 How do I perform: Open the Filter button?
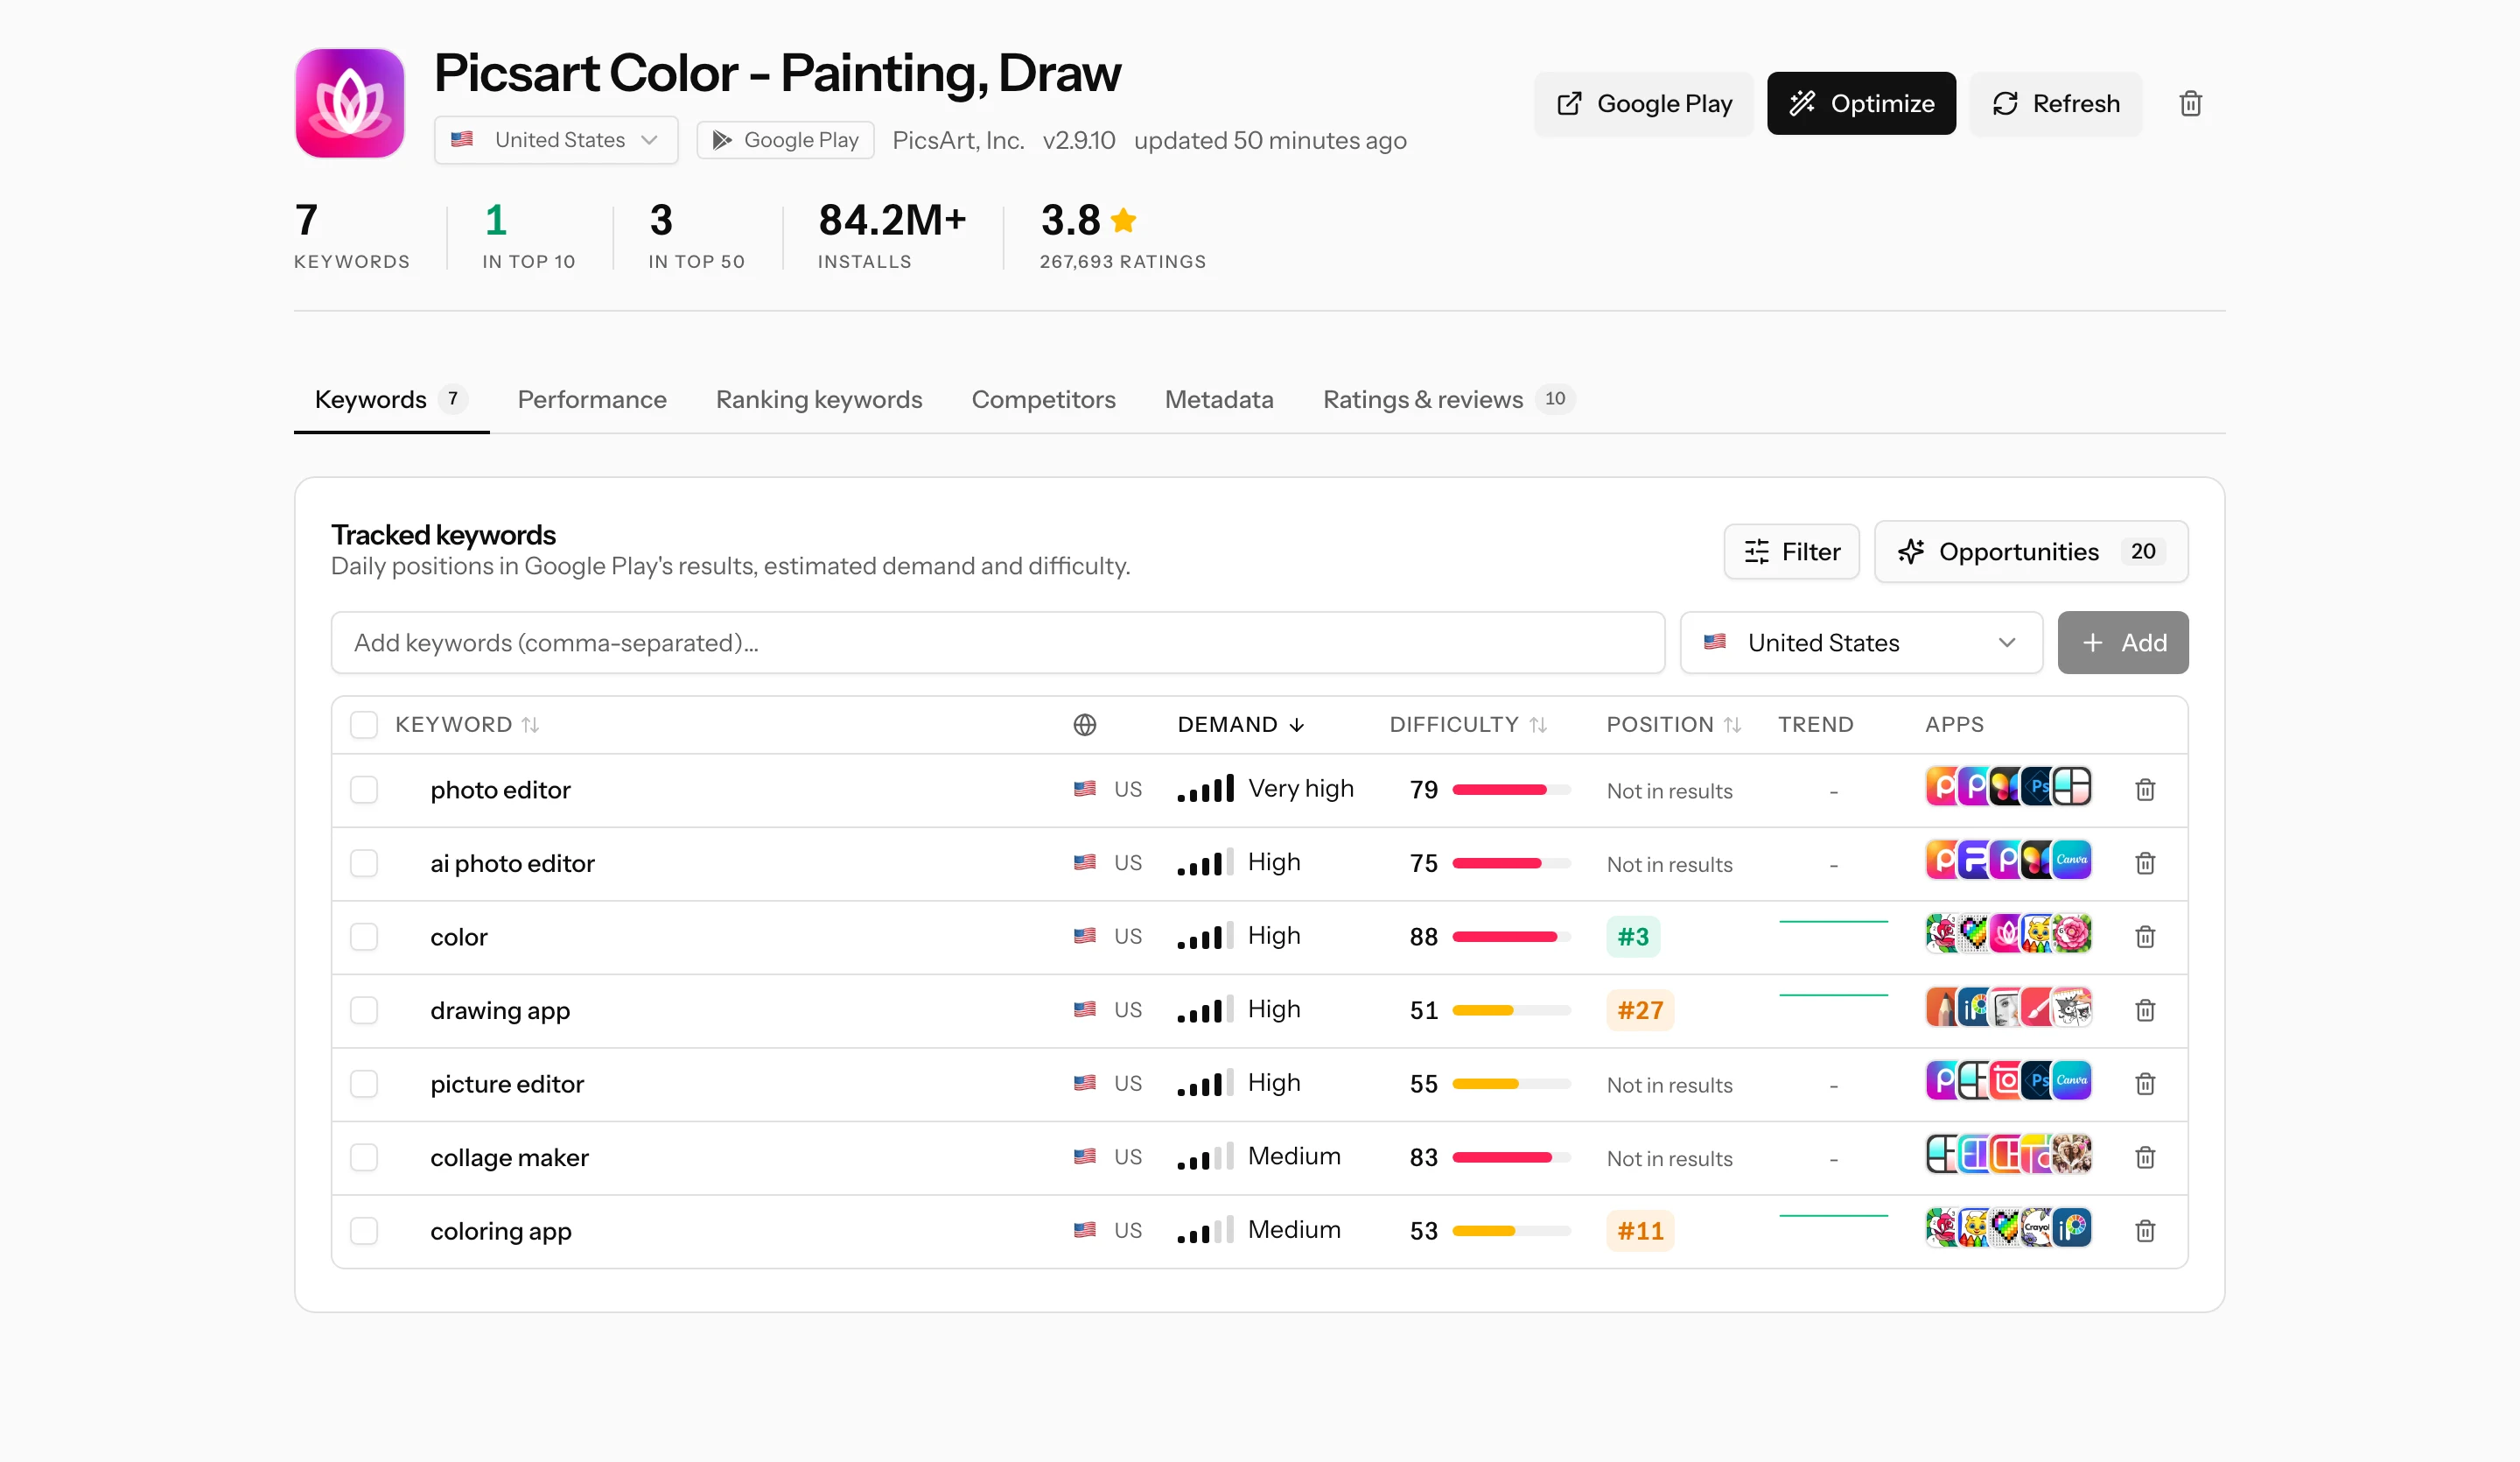point(1791,552)
